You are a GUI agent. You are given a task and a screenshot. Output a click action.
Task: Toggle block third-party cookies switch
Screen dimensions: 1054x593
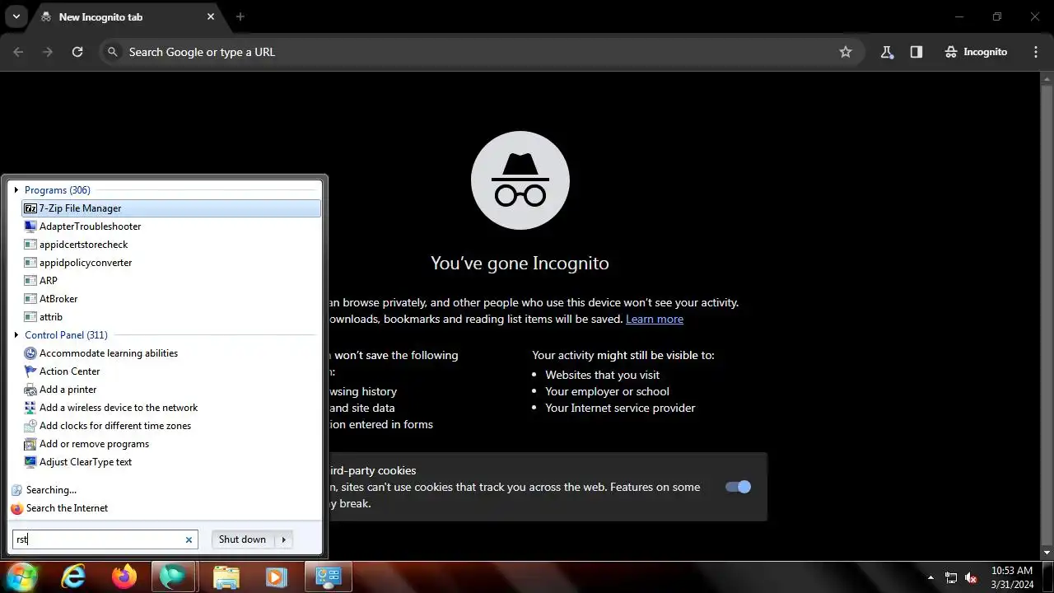click(x=738, y=487)
